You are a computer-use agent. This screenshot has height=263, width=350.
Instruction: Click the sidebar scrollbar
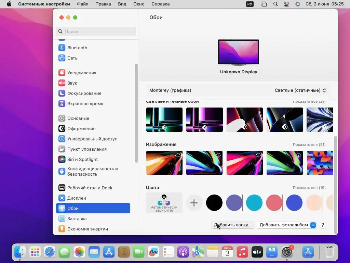(x=136, y=113)
